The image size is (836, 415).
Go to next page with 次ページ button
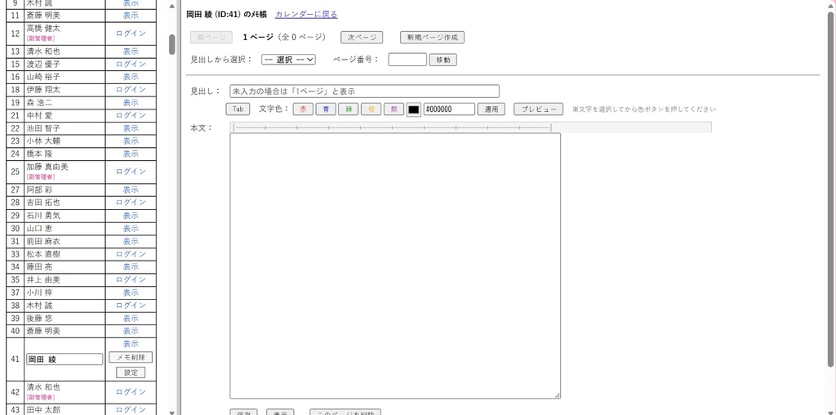362,38
